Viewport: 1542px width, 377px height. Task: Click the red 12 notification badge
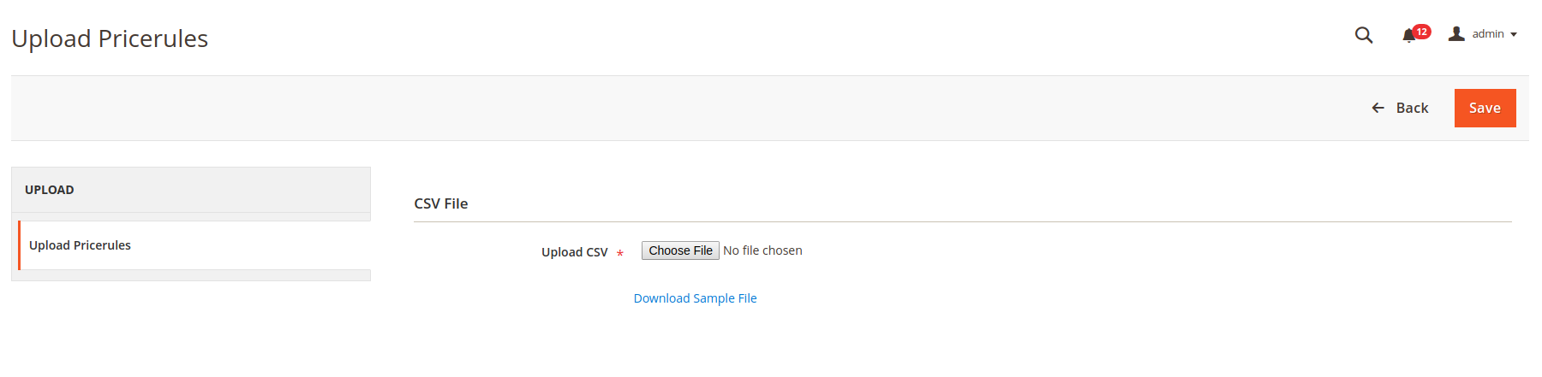click(1422, 32)
